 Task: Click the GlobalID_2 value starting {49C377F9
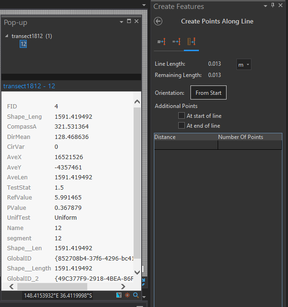click(94, 279)
